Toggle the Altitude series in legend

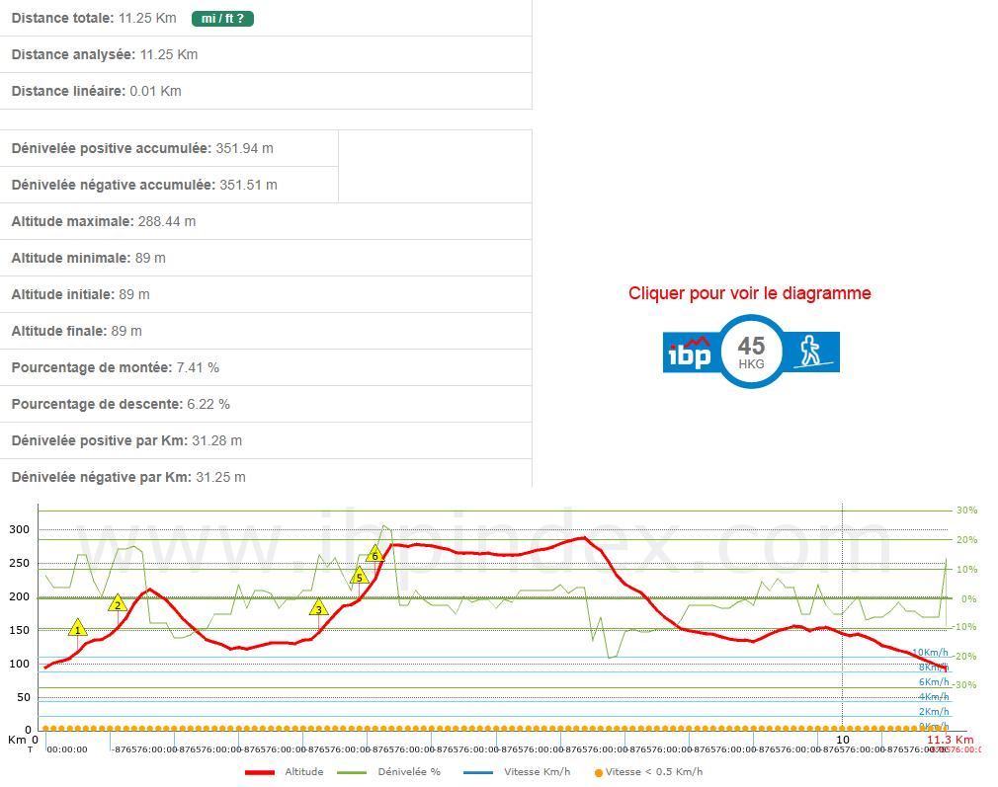click(303, 772)
